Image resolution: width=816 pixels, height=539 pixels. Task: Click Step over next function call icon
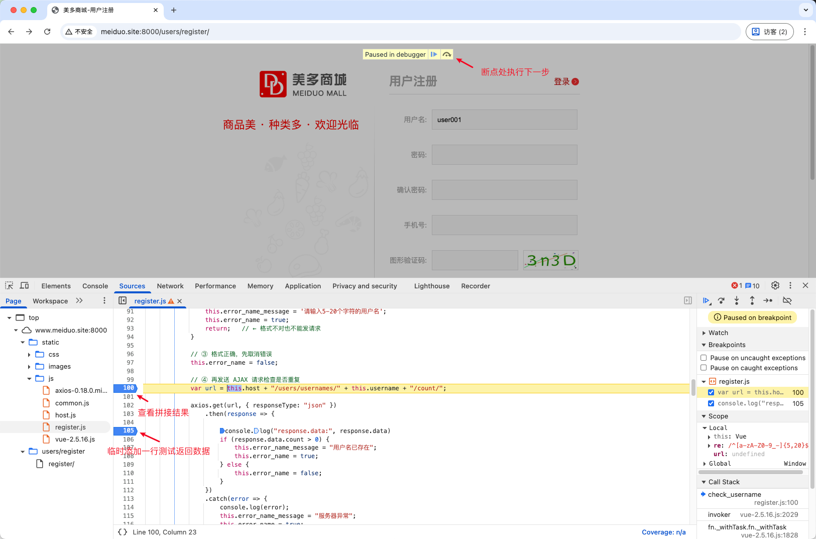pyautogui.click(x=721, y=300)
